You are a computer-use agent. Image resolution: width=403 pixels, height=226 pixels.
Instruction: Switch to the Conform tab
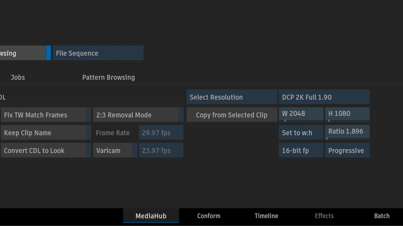pyautogui.click(x=209, y=216)
